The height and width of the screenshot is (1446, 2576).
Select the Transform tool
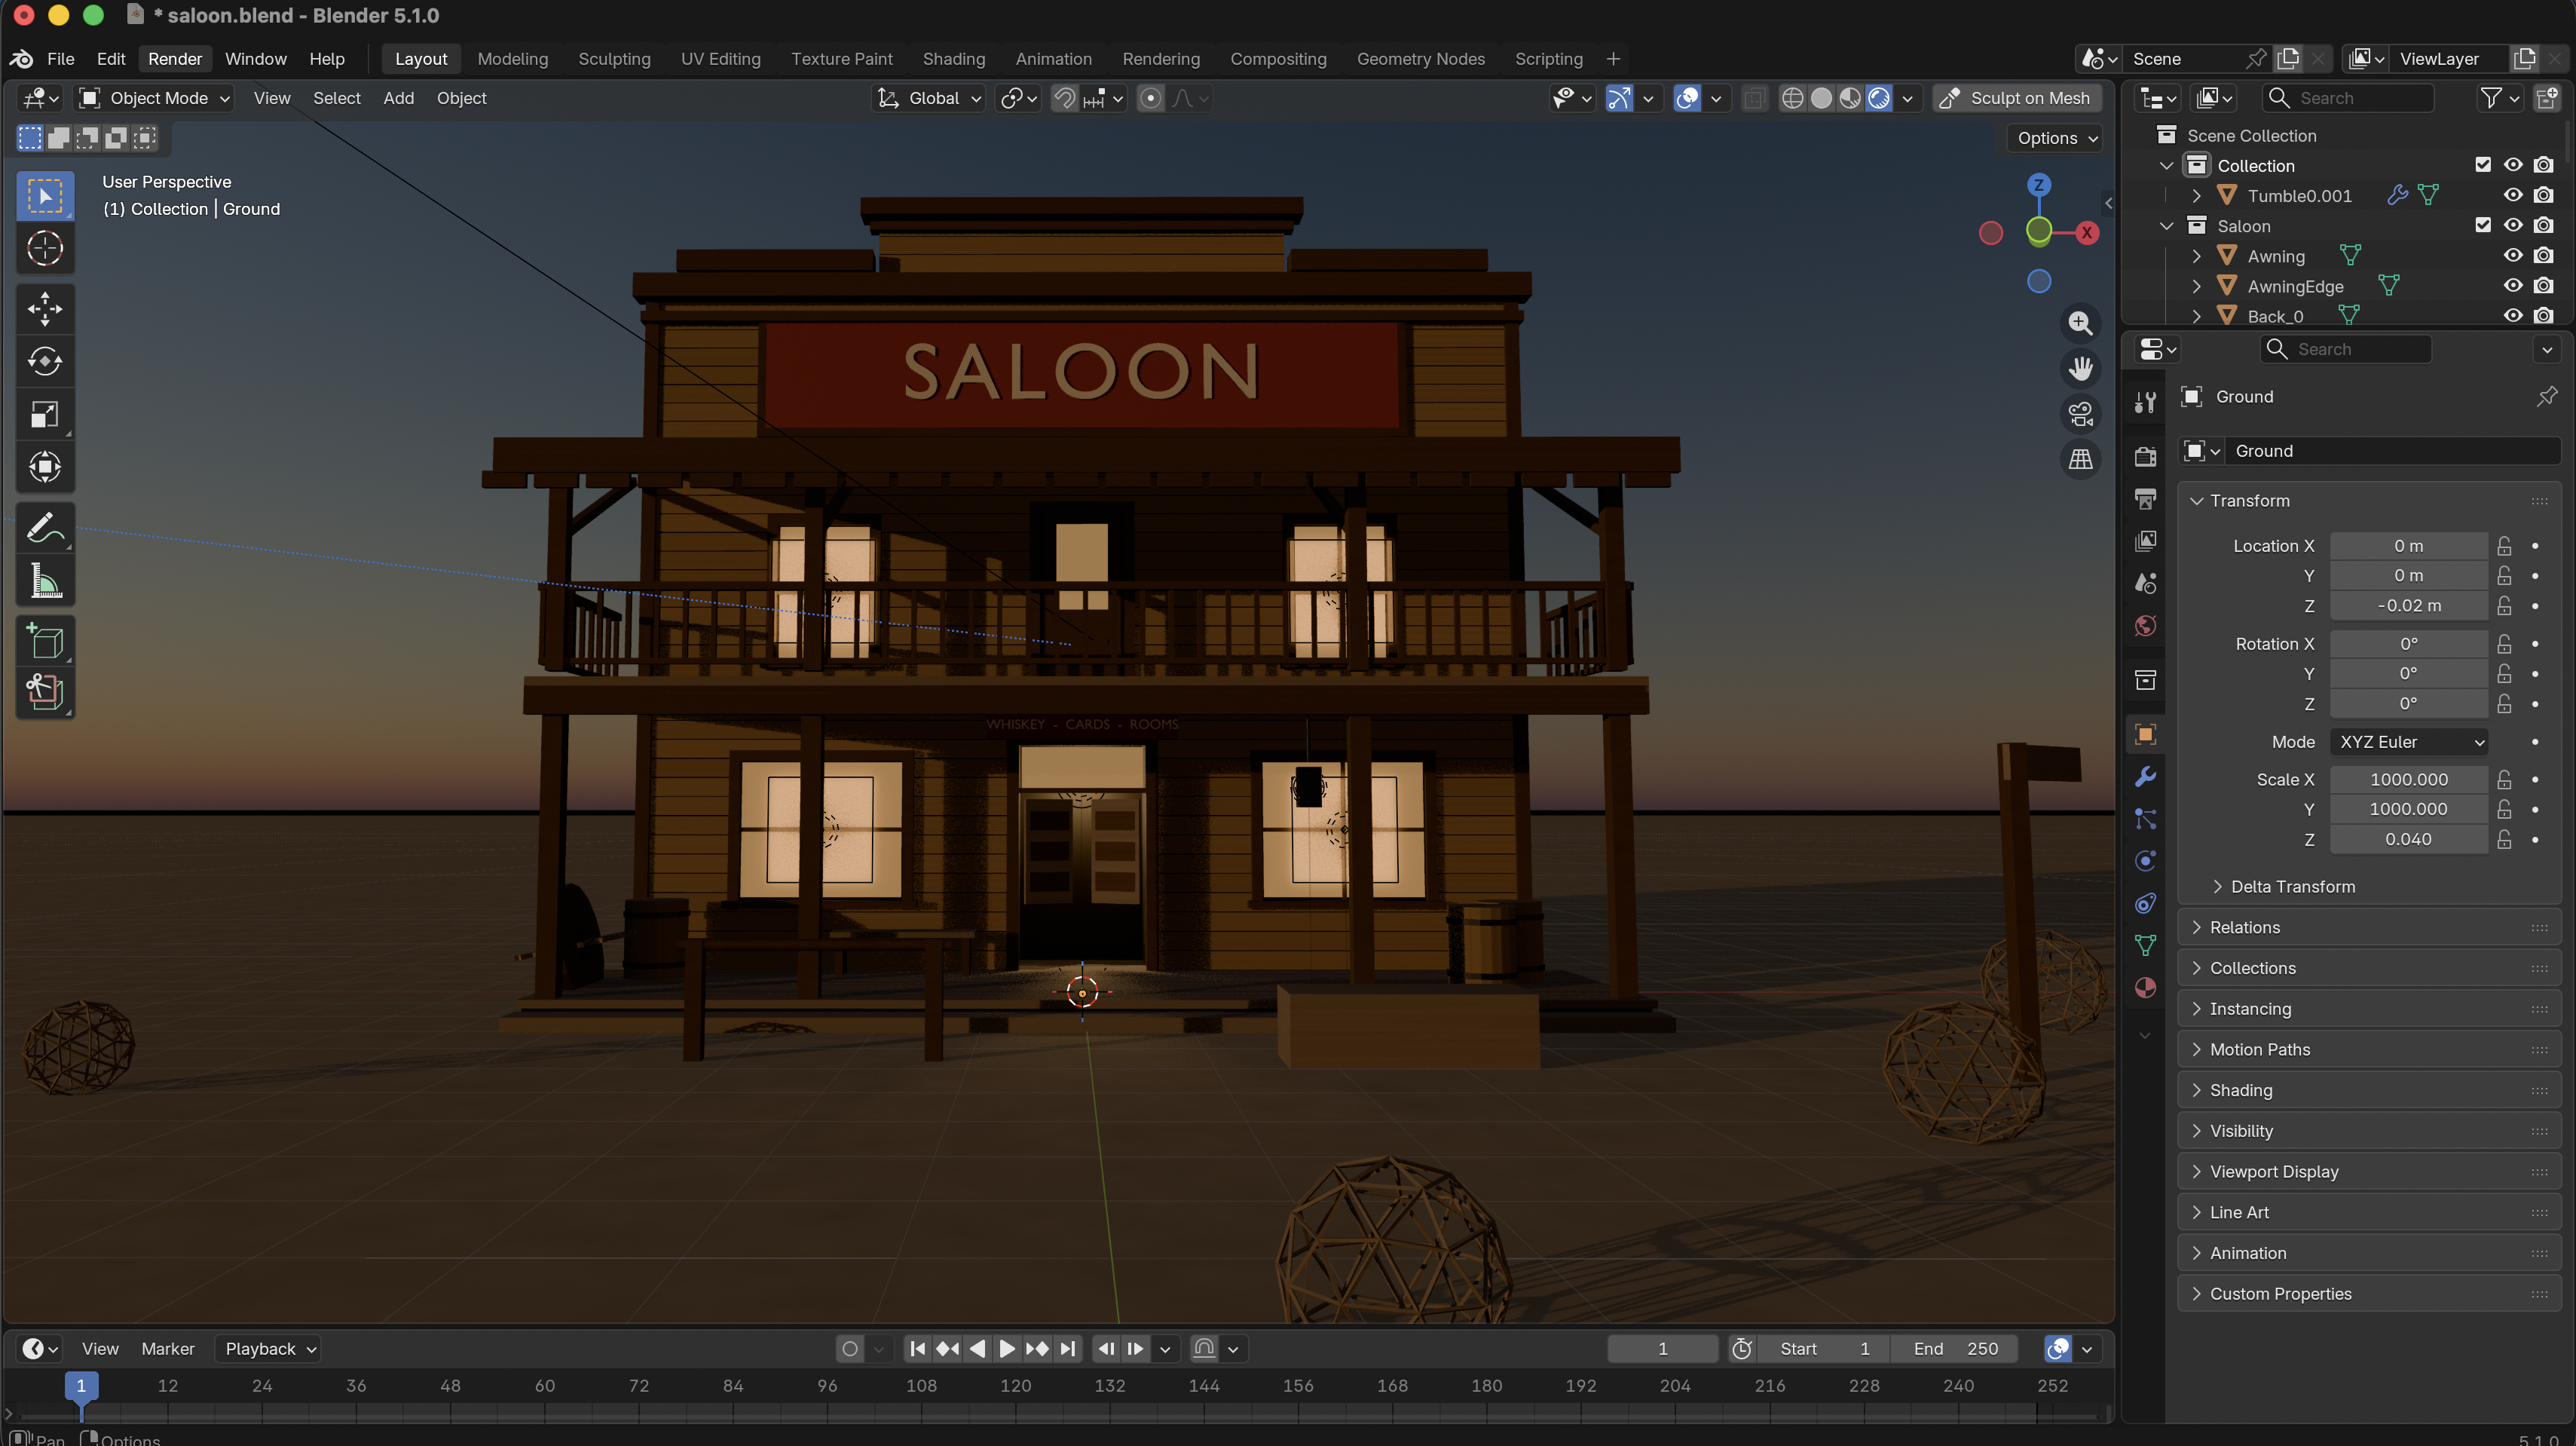coord(44,467)
